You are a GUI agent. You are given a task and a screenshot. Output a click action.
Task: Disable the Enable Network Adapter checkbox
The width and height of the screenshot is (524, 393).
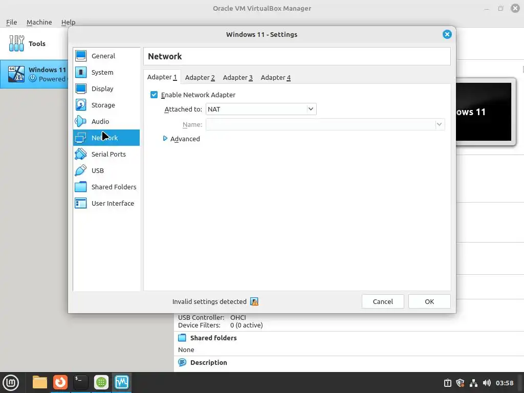[154, 95]
